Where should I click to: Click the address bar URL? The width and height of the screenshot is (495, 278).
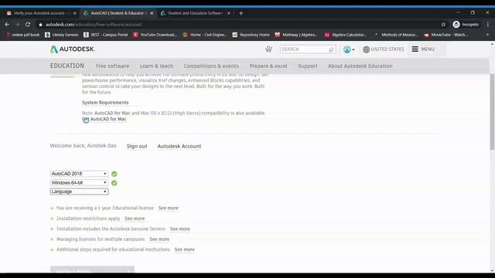(x=93, y=24)
